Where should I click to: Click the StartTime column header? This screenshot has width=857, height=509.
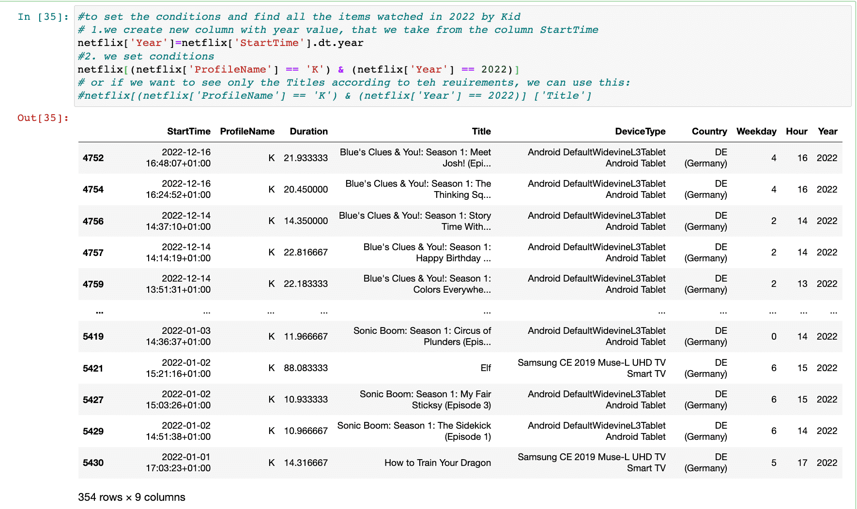(188, 132)
